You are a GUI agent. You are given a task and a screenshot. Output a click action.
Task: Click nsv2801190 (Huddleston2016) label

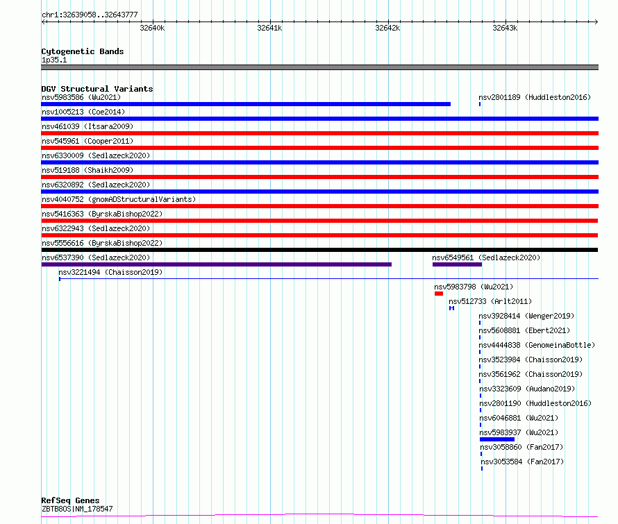535,403
